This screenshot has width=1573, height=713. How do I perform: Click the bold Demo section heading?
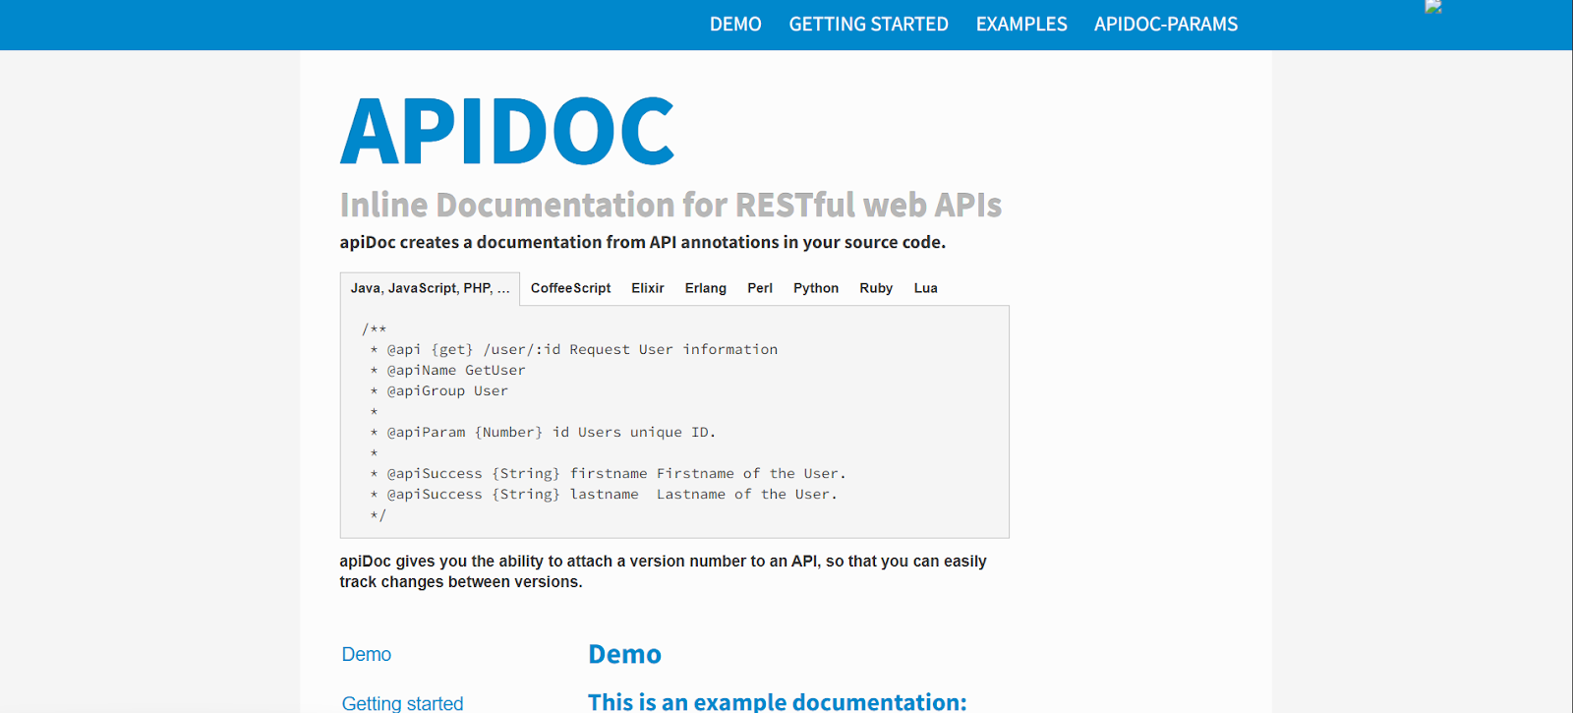coord(624,655)
